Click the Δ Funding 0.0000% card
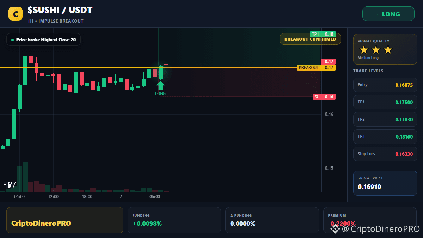This screenshot has width=423, height=238. coord(272,220)
